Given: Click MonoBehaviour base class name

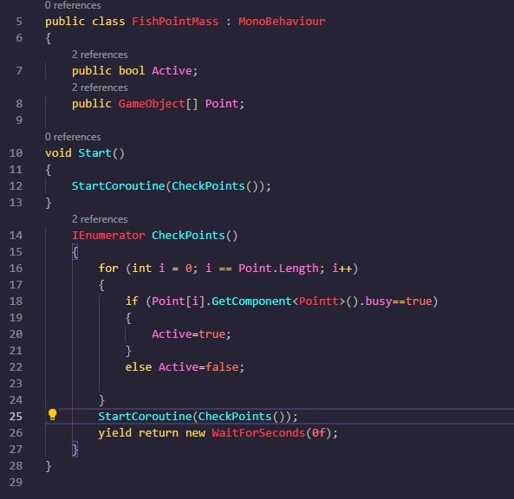Looking at the screenshot, I should click(x=282, y=22).
